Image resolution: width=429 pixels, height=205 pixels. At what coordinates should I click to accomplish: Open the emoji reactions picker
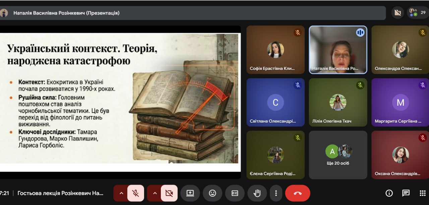[x=212, y=193]
